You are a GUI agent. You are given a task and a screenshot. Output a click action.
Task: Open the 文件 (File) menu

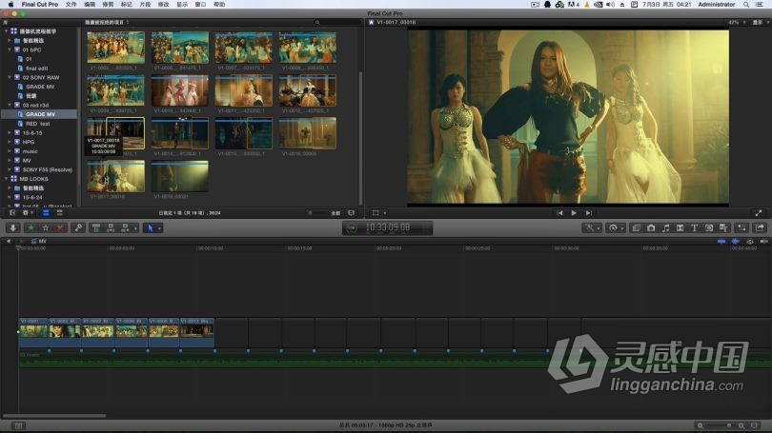tap(71, 5)
